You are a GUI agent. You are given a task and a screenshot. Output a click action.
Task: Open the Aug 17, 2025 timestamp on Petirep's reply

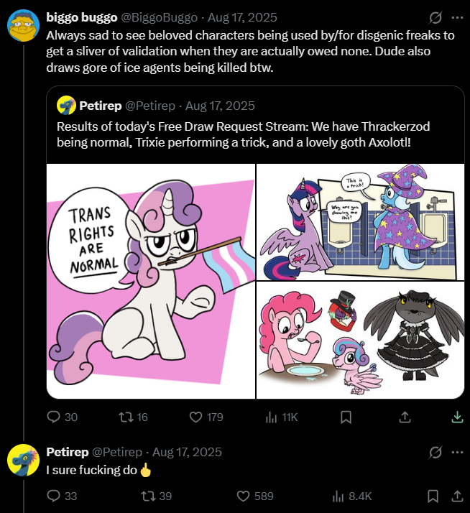pos(187,452)
